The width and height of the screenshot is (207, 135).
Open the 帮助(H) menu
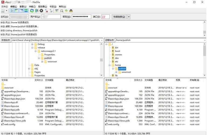coord(63,6)
